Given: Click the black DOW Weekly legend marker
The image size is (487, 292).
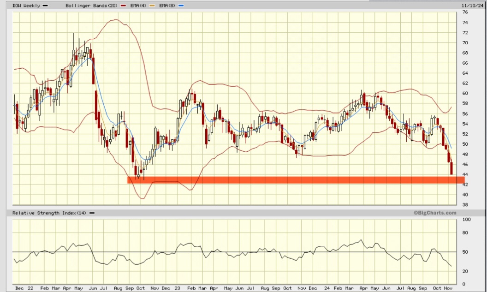Looking at the screenshot, I should (x=45, y=6).
